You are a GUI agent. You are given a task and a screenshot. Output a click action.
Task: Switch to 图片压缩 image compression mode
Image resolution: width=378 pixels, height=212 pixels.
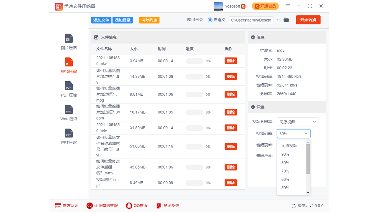tap(69, 42)
